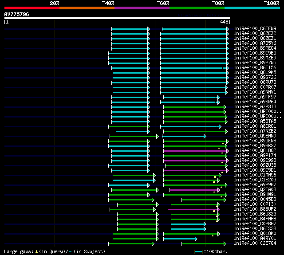Select subject UniRef100_B9MZE9
Image resolution: width=284 pixels, height=255 pixels.
(255, 58)
